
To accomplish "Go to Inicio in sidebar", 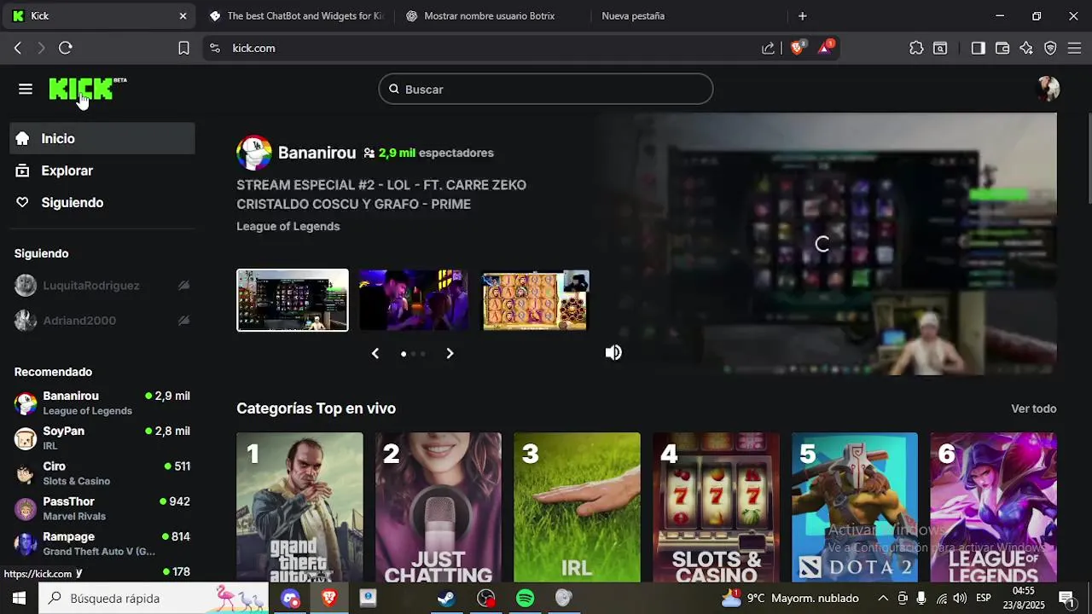I will click(x=102, y=138).
